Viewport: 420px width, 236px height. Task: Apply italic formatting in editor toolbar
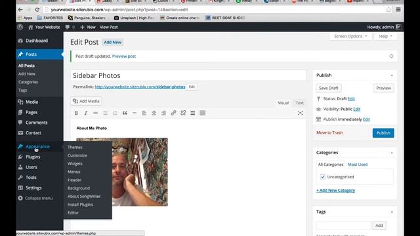(x=86, y=113)
